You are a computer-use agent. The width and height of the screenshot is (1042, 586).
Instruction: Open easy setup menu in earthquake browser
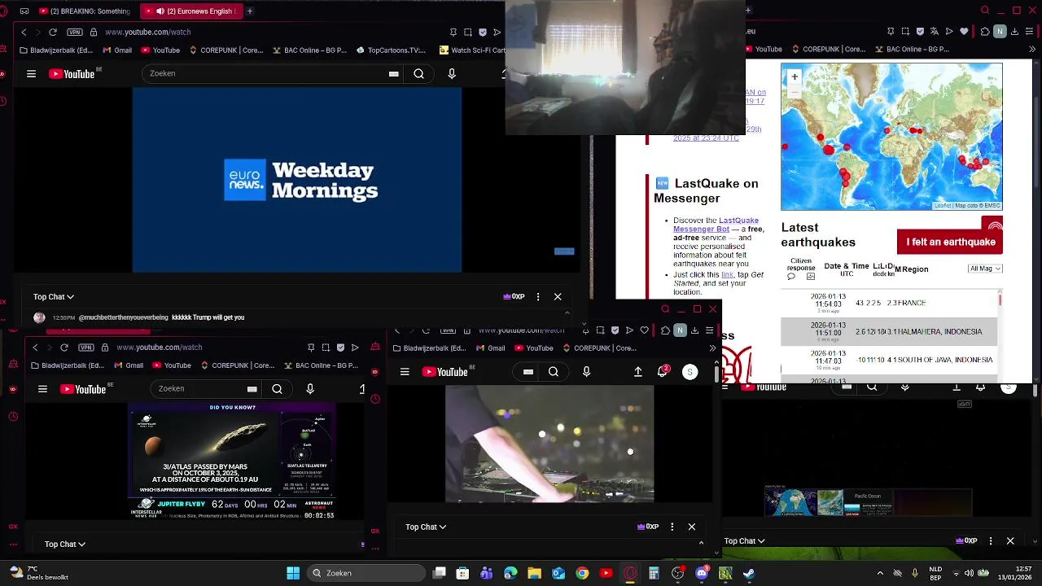click(x=1030, y=32)
